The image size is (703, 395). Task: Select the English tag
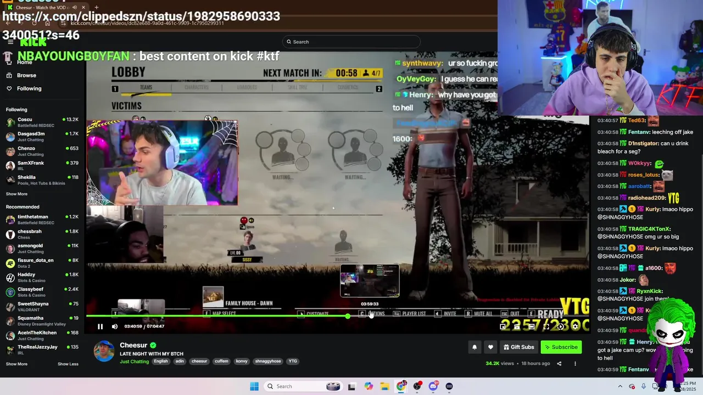tap(161, 362)
